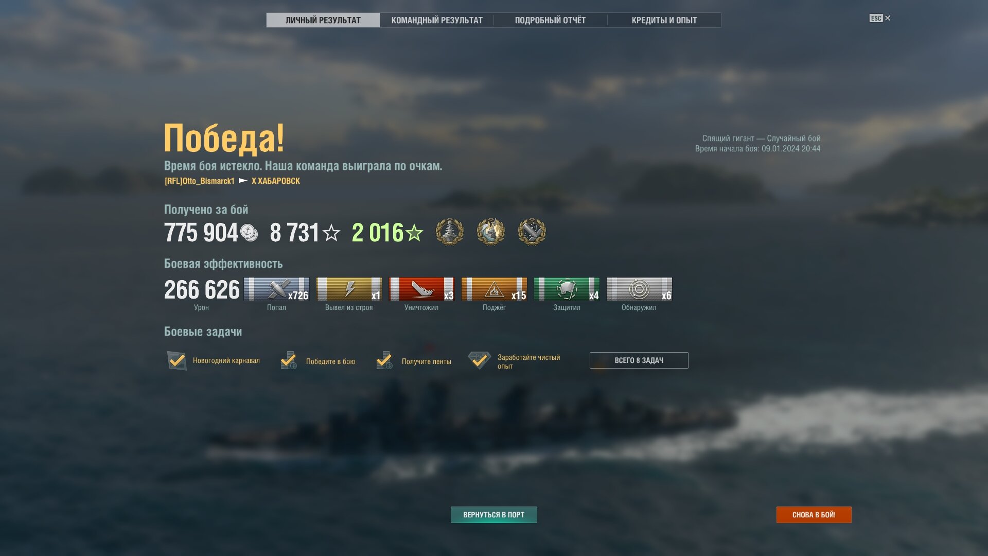Expand the 'Всего 8 задач' list
Screen dimensions: 988x556
(639, 360)
